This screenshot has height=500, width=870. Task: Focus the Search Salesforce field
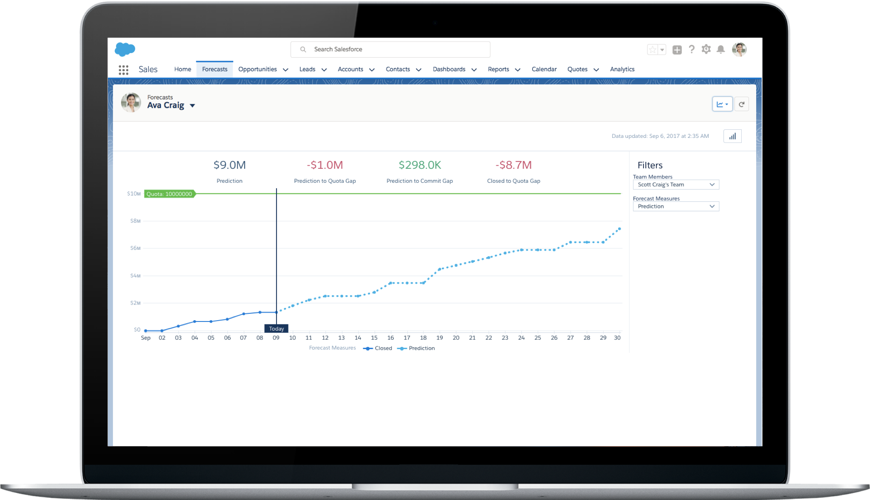tap(390, 50)
